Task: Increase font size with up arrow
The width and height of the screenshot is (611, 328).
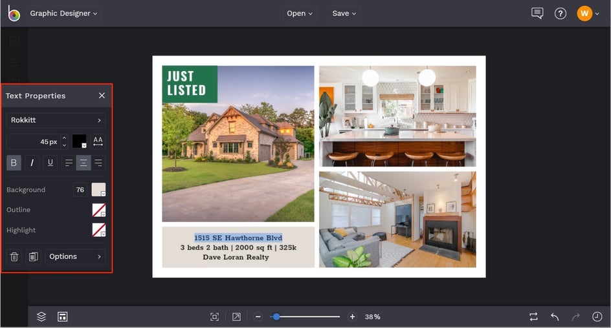Action: click(64, 138)
